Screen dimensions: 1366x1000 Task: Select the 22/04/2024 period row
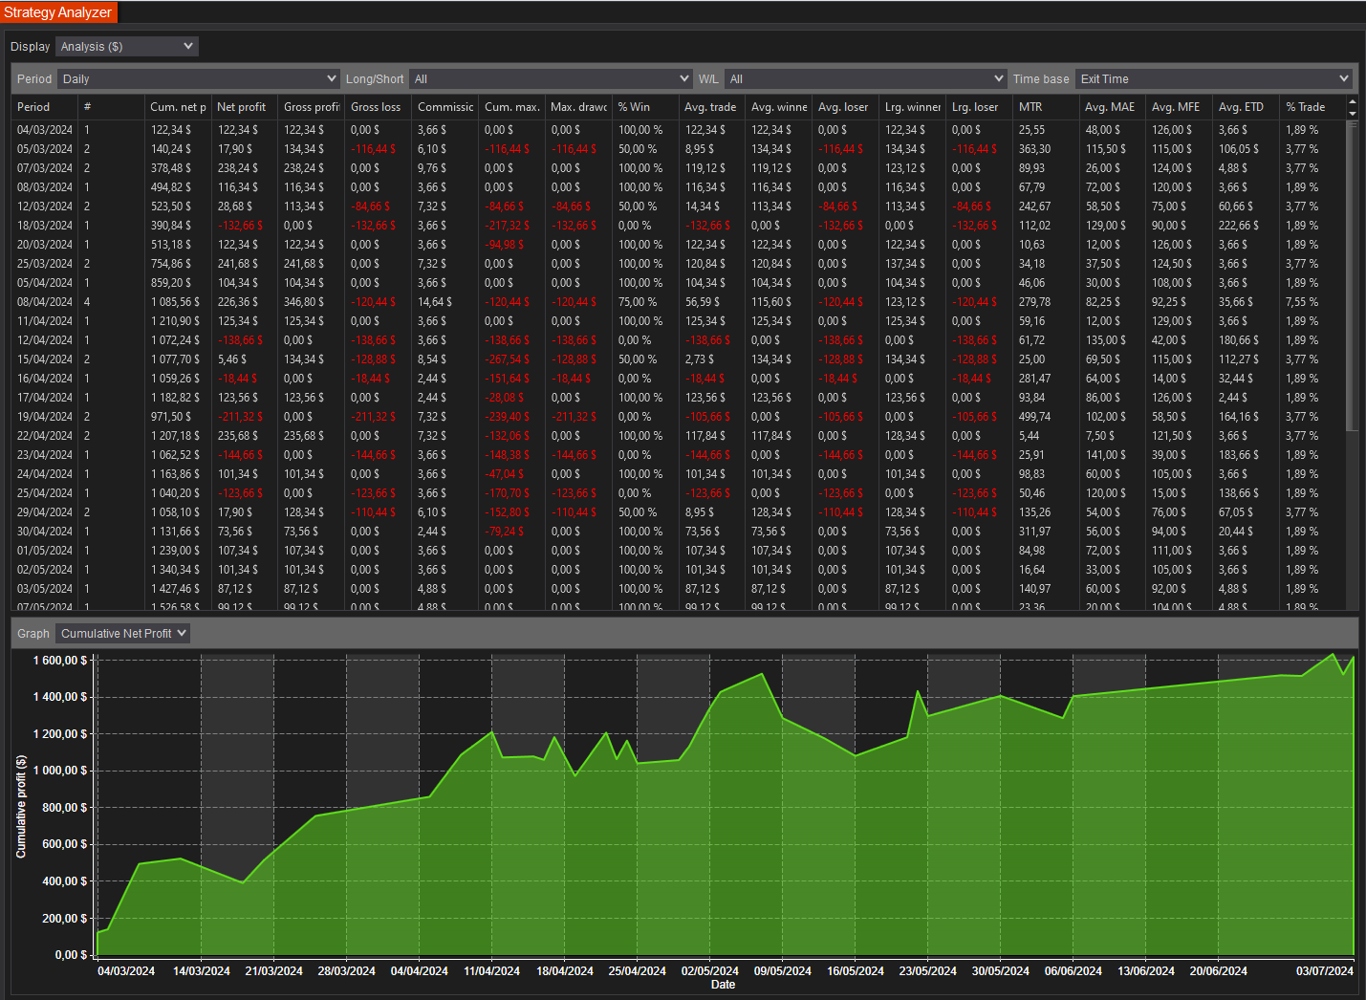coord(679,436)
